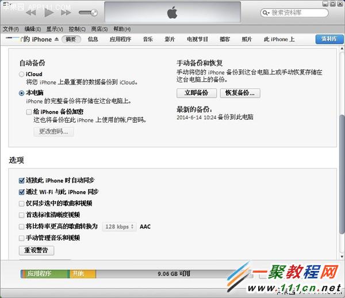
Task: Open the 商店(S) menu
Action: (x=99, y=29)
